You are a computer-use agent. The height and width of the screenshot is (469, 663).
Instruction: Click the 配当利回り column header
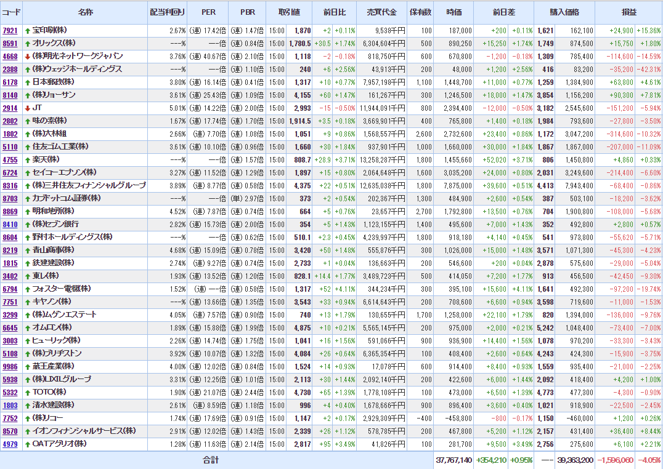click(x=167, y=12)
